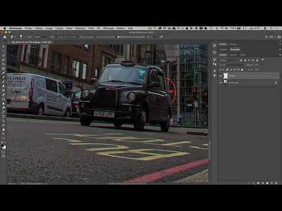Screen dimensions: 282x211
Task: Choose the Content-Aware type button
Action: pyautogui.click(x=66, y=37)
